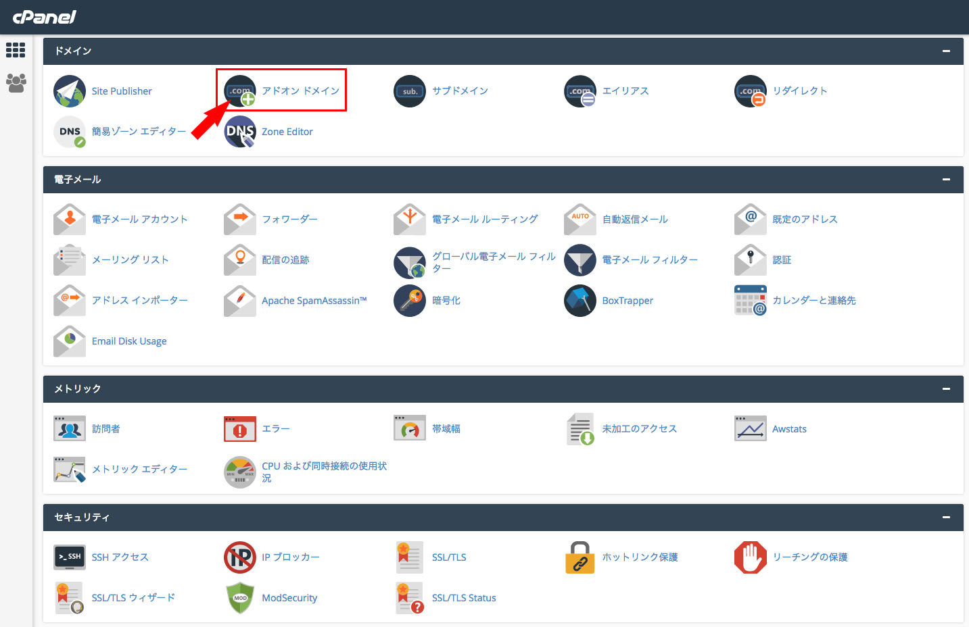Open the SSH アクセス text link

click(120, 557)
